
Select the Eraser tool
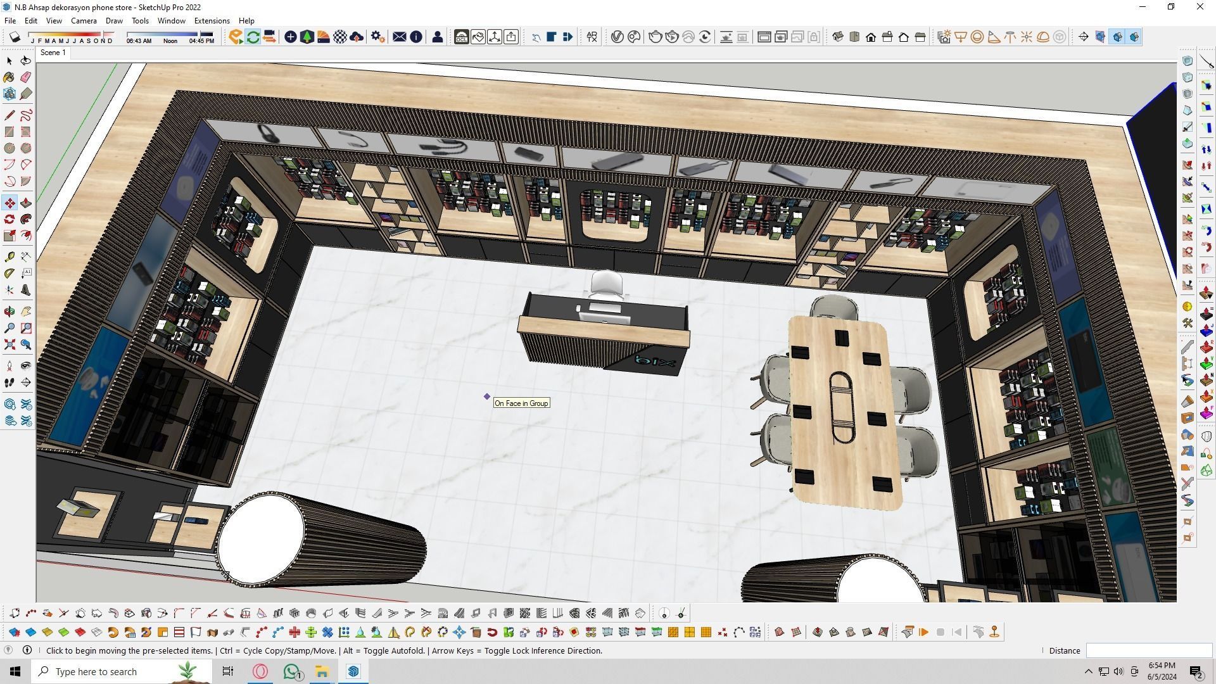pyautogui.click(x=26, y=77)
